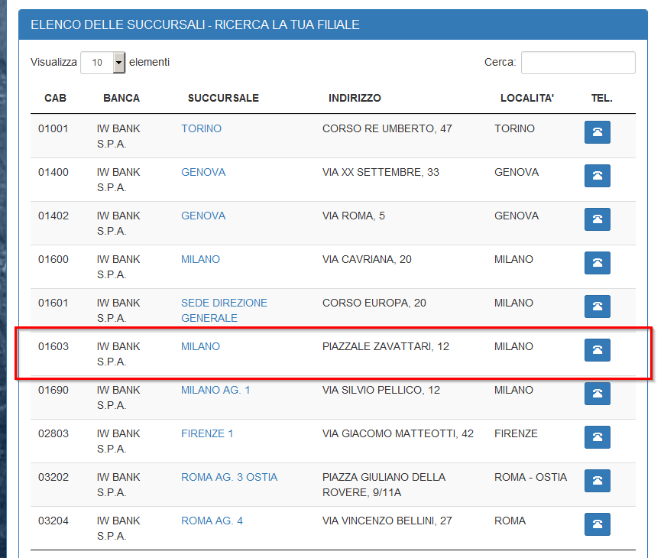Click address VIA XX SETTEMBRE, 33
This screenshot has width=664, height=558.
point(381,172)
